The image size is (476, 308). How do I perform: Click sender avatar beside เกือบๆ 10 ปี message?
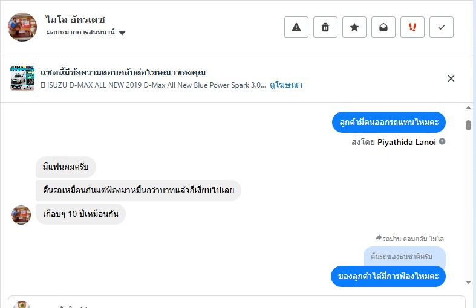click(21, 214)
